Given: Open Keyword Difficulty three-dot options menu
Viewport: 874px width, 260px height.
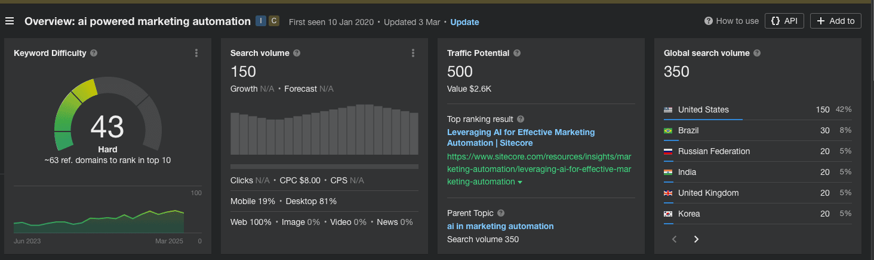Looking at the screenshot, I should click(196, 53).
